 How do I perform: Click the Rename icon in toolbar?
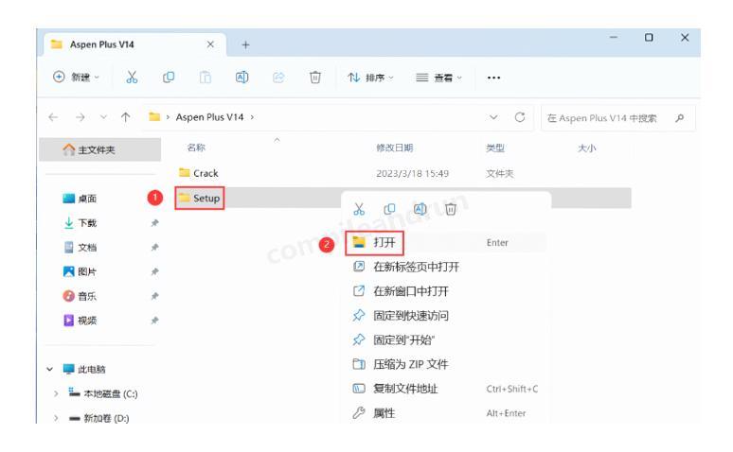click(241, 77)
